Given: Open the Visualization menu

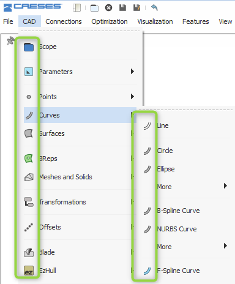Looking at the screenshot, I should pos(155,21).
